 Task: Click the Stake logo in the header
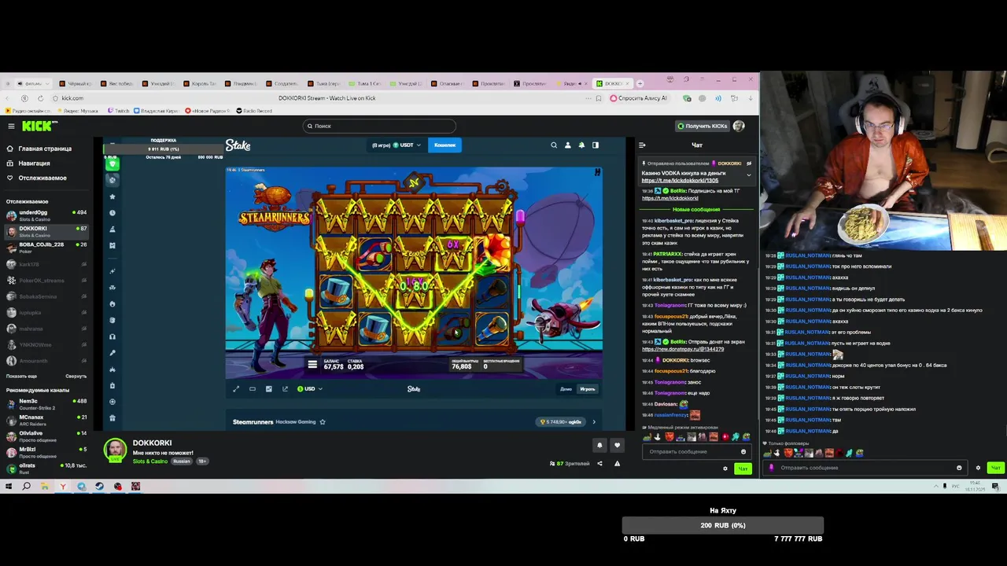[x=238, y=145]
